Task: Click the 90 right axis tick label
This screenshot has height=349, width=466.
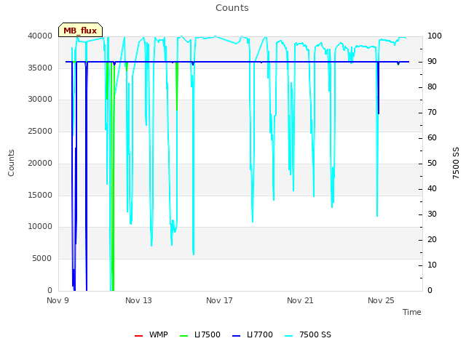Action: click(432, 61)
